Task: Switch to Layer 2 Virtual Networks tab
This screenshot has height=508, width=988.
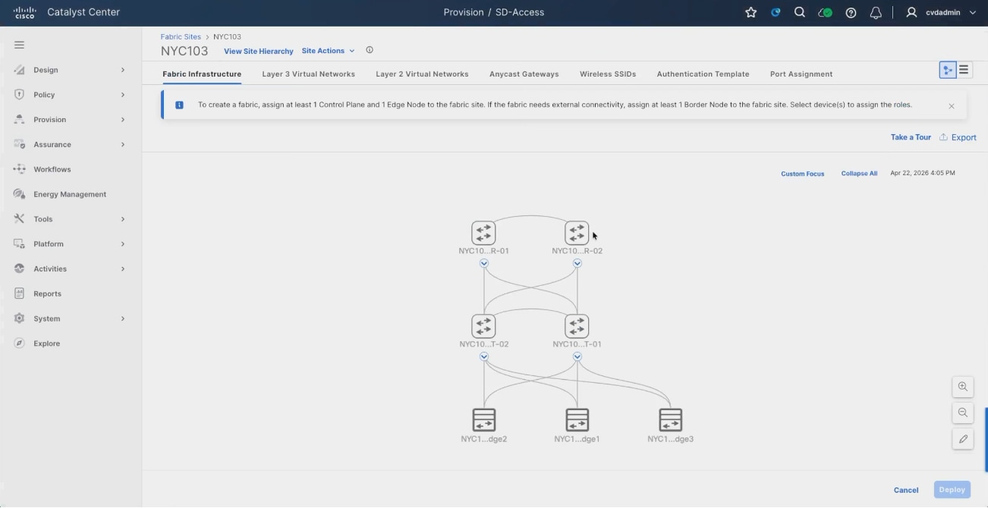Action: pos(422,74)
